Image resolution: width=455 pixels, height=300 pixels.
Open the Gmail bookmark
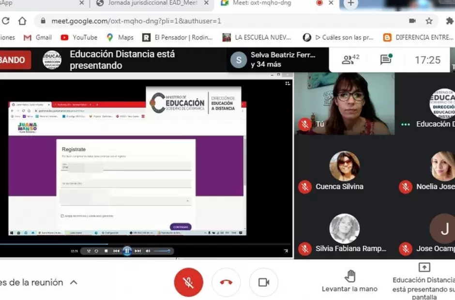(x=38, y=37)
